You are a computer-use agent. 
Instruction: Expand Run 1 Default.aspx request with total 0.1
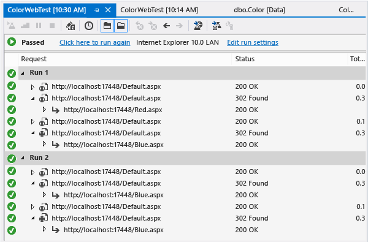[33, 121]
